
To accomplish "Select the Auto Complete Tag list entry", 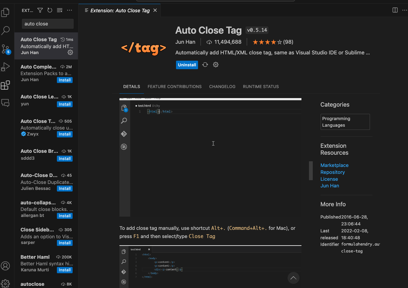I will [x=46, y=73].
